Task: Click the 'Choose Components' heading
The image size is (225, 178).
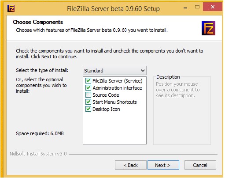Action: [38, 22]
